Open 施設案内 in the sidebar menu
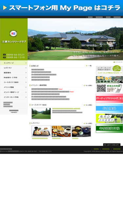This screenshot has height=219, width=123. click(x=14, y=73)
